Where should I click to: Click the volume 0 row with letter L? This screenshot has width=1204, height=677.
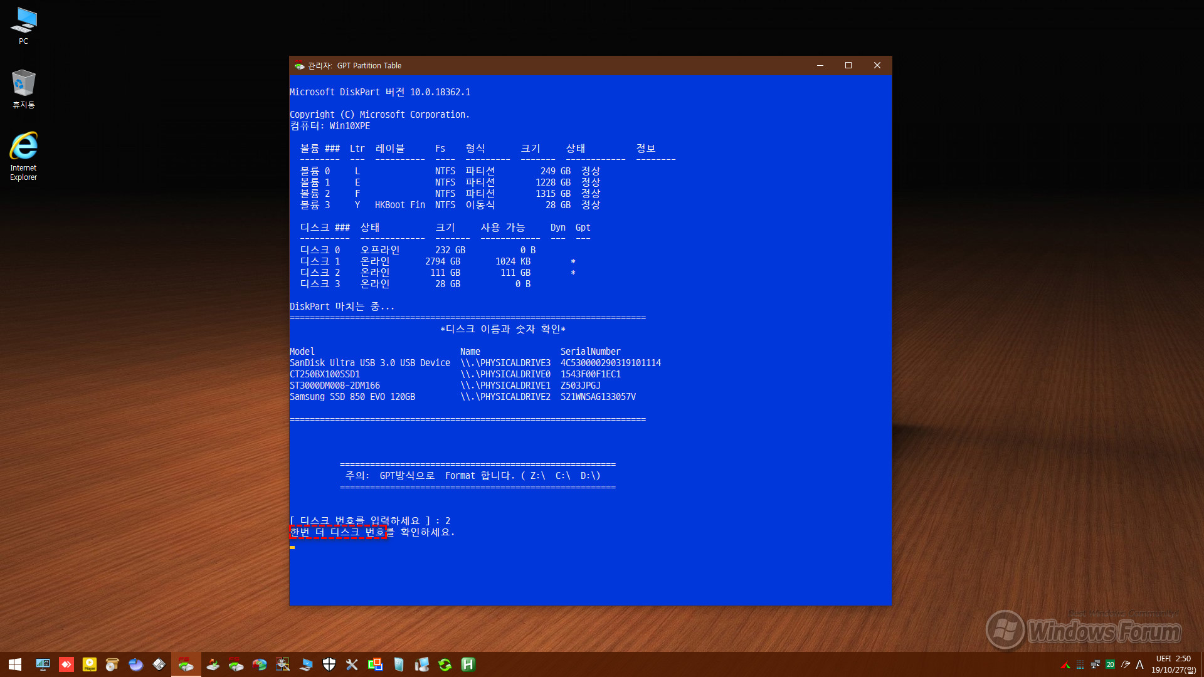450,171
